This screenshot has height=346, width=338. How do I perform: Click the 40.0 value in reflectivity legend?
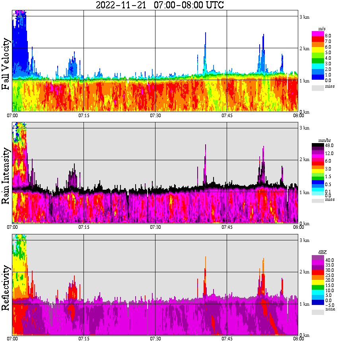[330, 260]
